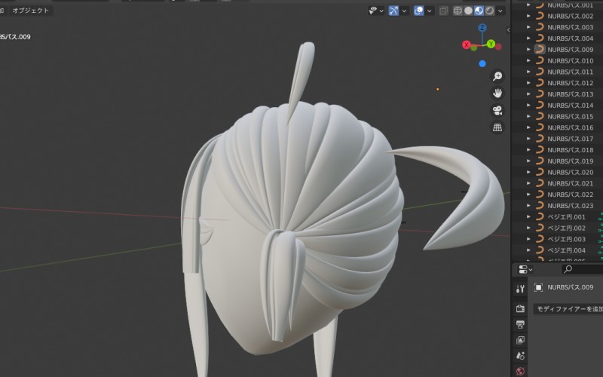Expand the ベジエ円.003 tree row
This screenshot has width=603, height=377.
[x=528, y=239]
